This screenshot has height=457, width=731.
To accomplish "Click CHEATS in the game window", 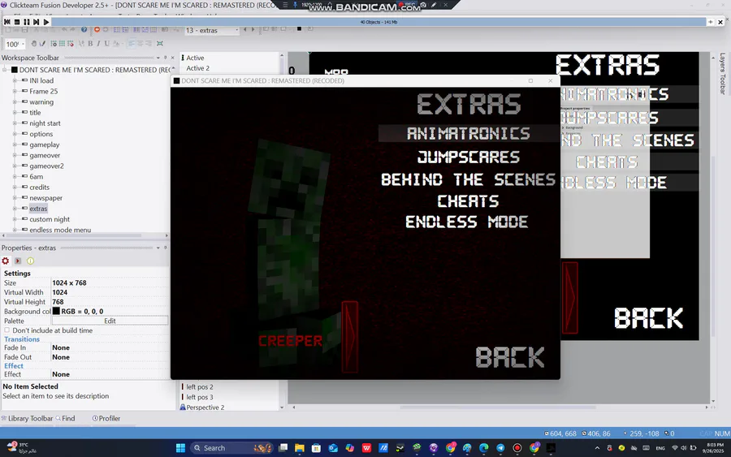I will (468, 201).
